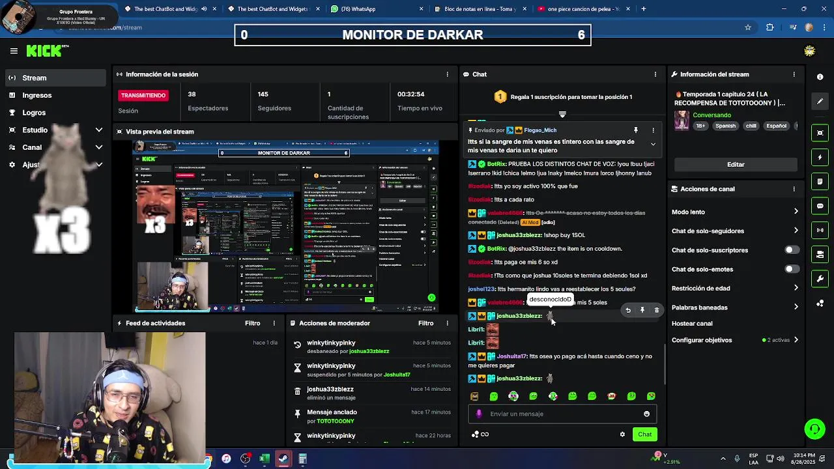The height and width of the screenshot is (469, 834).
Task: Click the stream preview thumbnail
Action: click(x=285, y=225)
